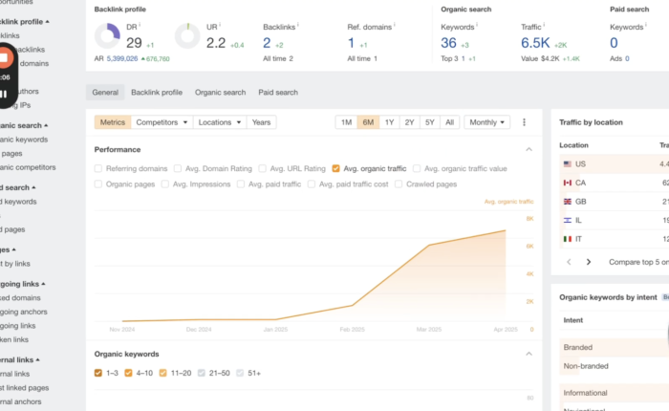Toggle the 1–3 organic keywords checkbox
The height and width of the screenshot is (411, 669).
tap(98, 372)
